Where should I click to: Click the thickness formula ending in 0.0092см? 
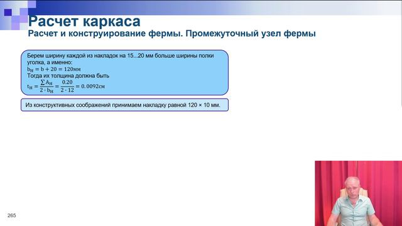(x=66, y=87)
